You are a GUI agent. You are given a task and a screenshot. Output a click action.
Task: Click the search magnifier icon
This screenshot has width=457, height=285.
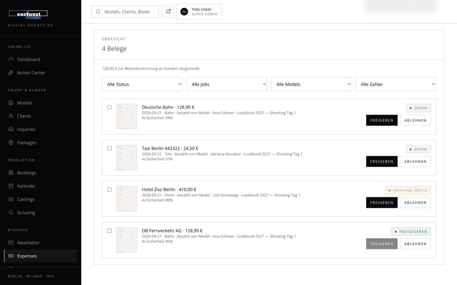pyautogui.click(x=98, y=12)
